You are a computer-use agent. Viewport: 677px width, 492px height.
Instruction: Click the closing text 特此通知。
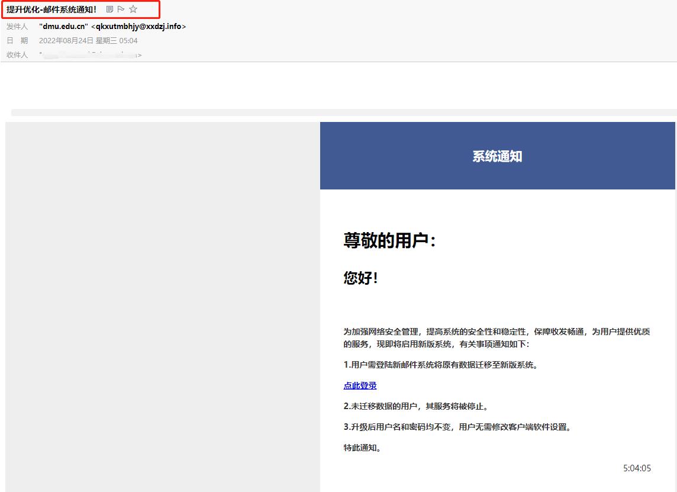[x=362, y=448]
